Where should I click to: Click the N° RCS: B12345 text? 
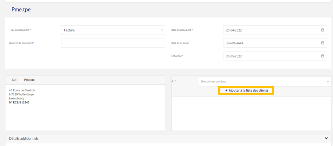pos(19,103)
